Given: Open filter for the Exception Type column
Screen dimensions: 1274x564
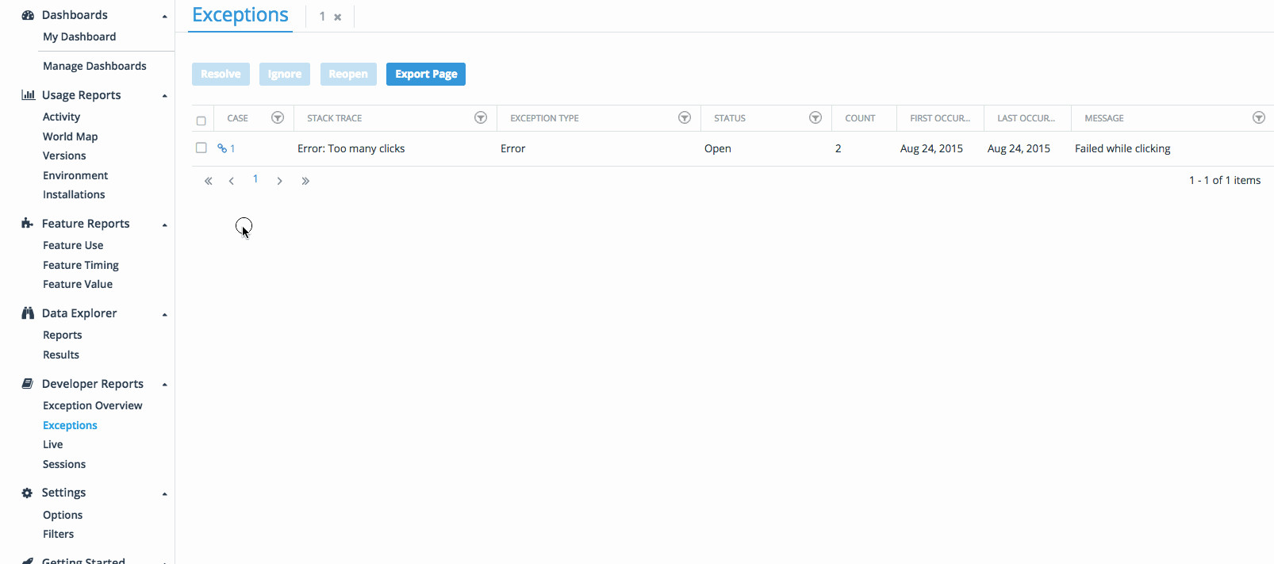Looking at the screenshot, I should (685, 117).
